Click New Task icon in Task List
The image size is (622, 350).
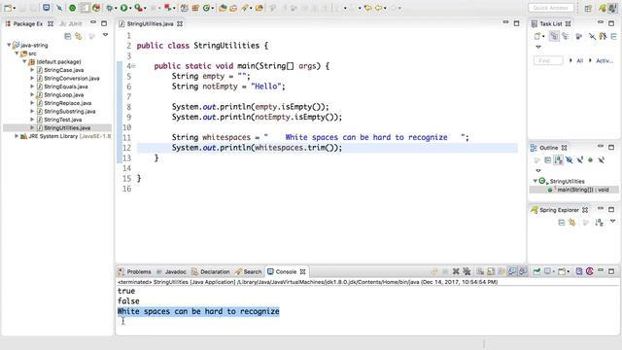pyautogui.click(x=537, y=37)
